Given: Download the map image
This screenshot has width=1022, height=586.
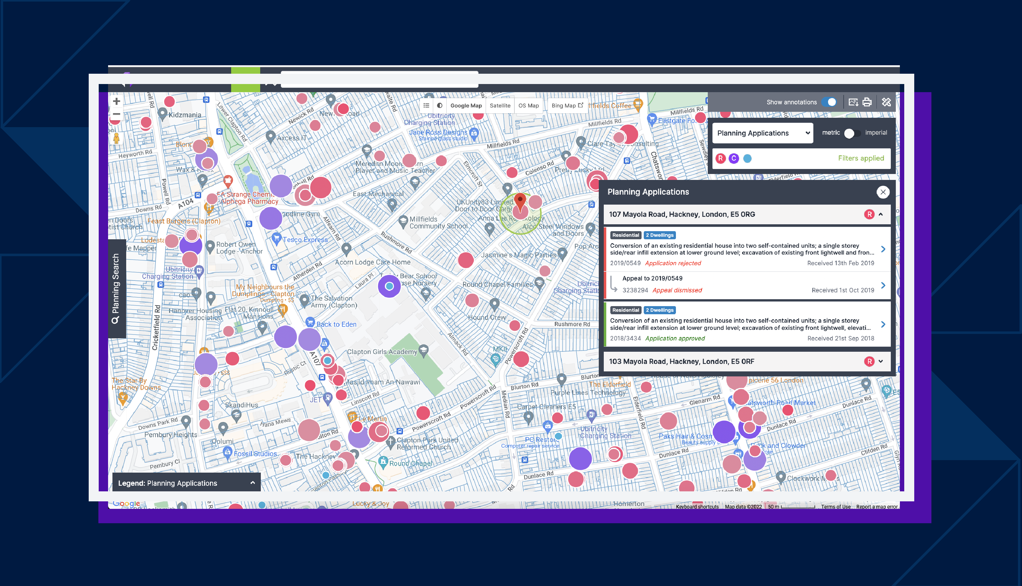Looking at the screenshot, I should (x=853, y=102).
